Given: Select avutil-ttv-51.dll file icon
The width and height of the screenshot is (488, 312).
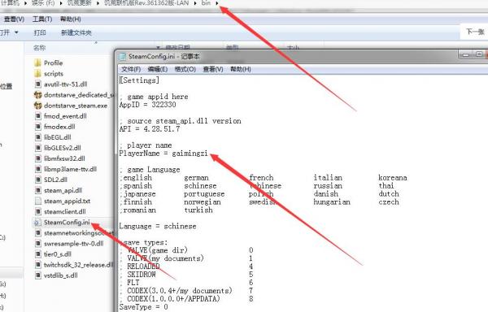Looking at the screenshot, I should pyautogui.click(x=37, y=84).
